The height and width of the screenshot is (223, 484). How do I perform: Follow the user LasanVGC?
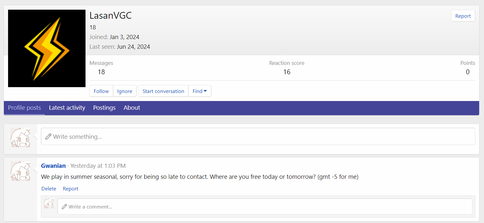point(101,91)
